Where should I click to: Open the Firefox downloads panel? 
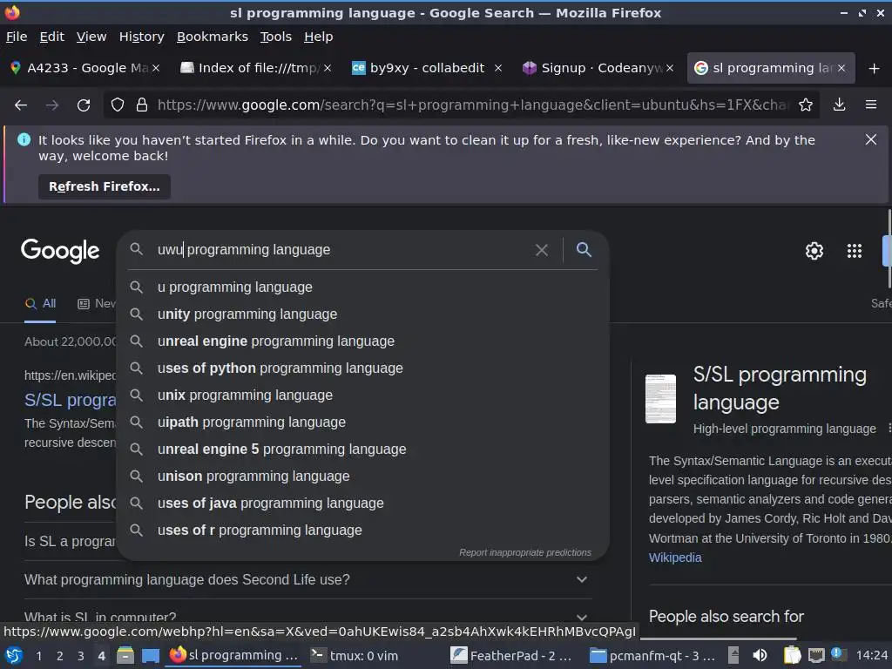click(x=839, y=105)
